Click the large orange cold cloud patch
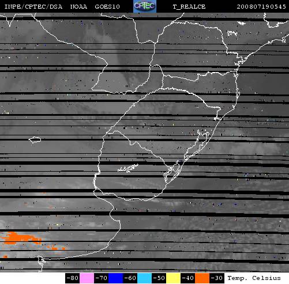This screenshot has width=289, height=284. 20,238
